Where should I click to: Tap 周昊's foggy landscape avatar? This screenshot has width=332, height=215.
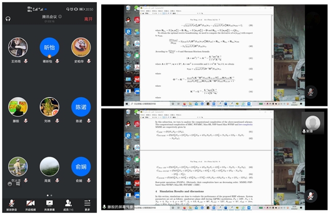click(49, 166)
